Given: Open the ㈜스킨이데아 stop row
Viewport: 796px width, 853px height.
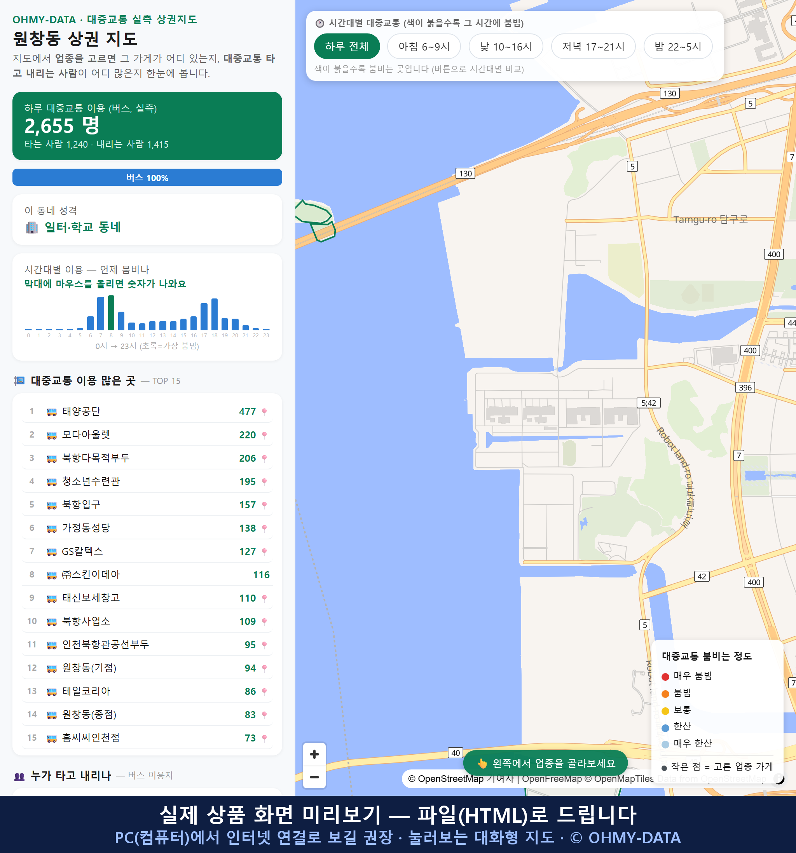Looking at the screenshot, I should [147, 574].
